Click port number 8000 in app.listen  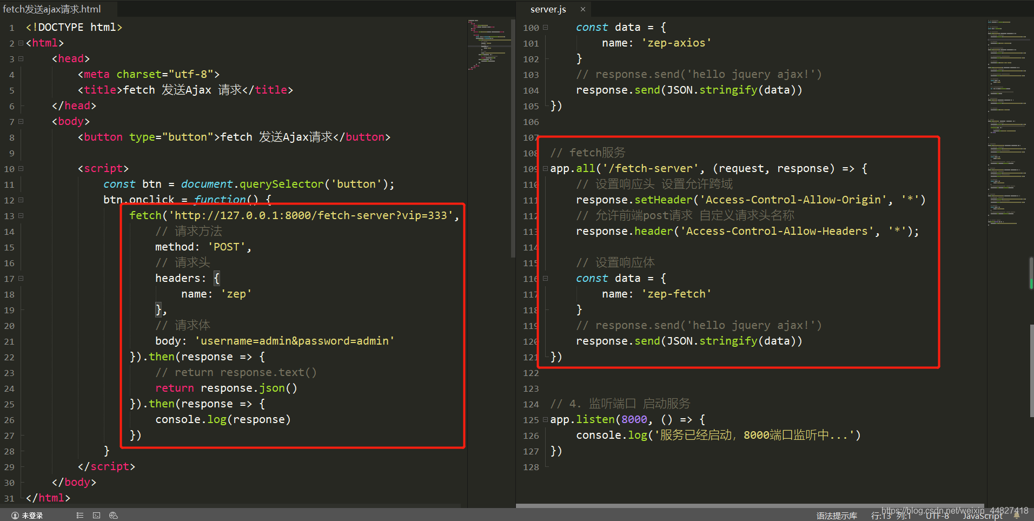[x=634, y=419]
